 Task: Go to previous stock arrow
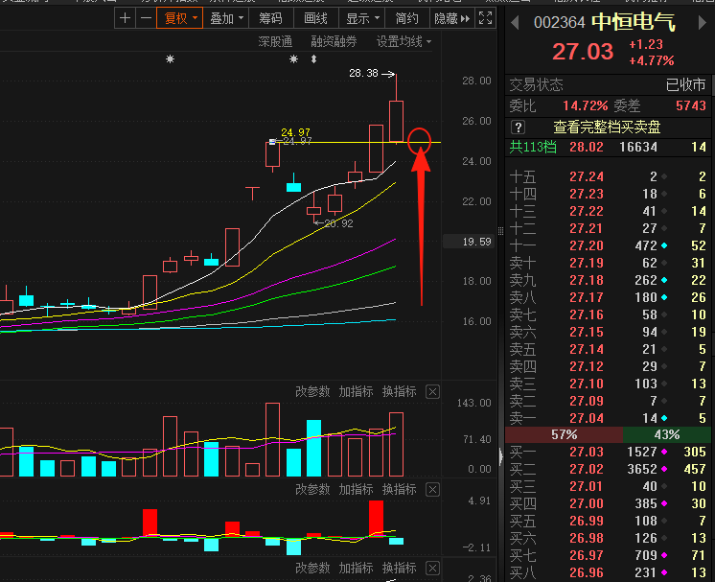tap(516, 22)
